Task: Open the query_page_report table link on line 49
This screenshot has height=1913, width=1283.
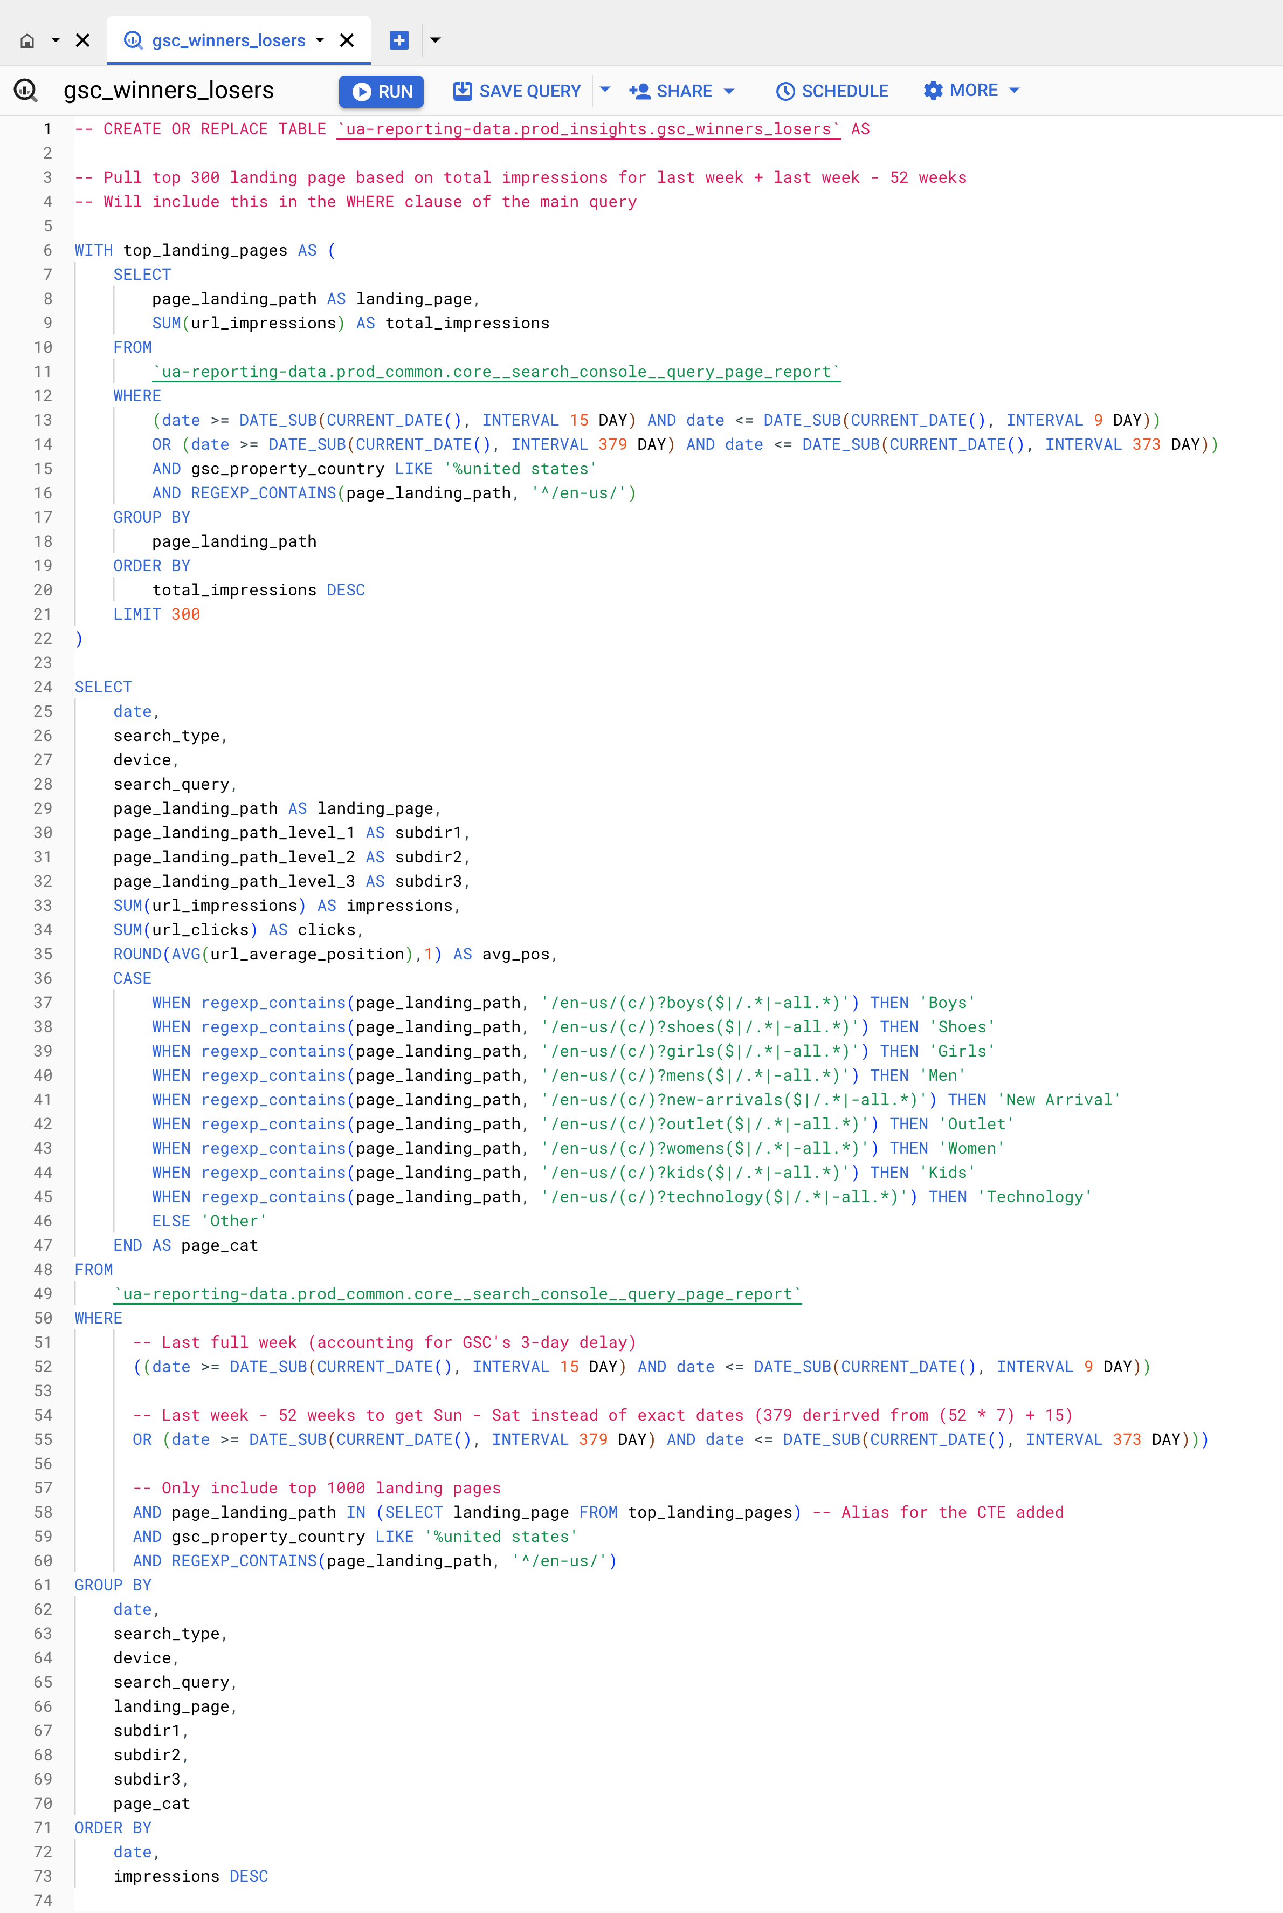Action: tap(457, 1293)
